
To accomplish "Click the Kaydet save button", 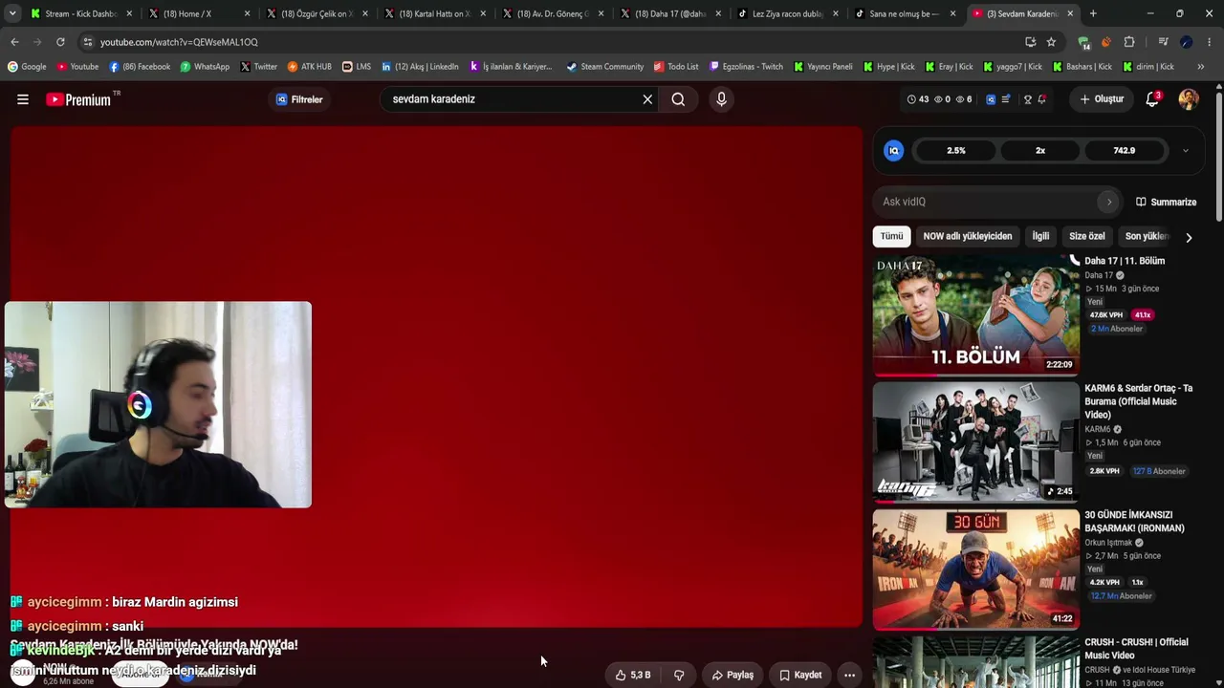I will (800, 675).
